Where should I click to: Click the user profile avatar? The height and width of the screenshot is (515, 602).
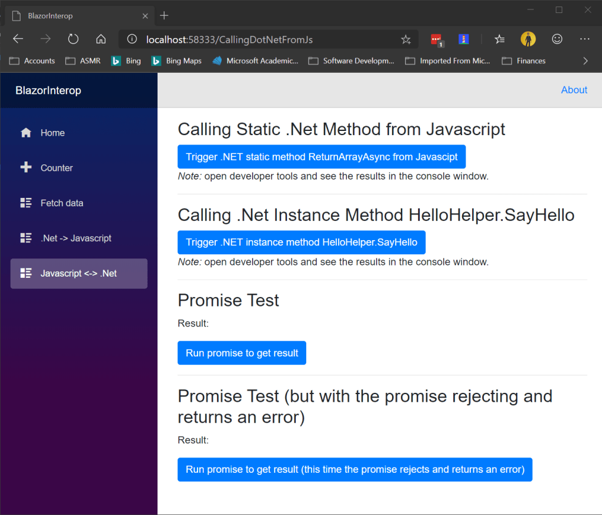(x=528, y=39)
